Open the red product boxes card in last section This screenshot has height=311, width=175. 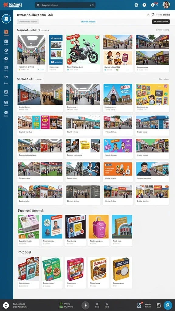click(x=28, y=272)
